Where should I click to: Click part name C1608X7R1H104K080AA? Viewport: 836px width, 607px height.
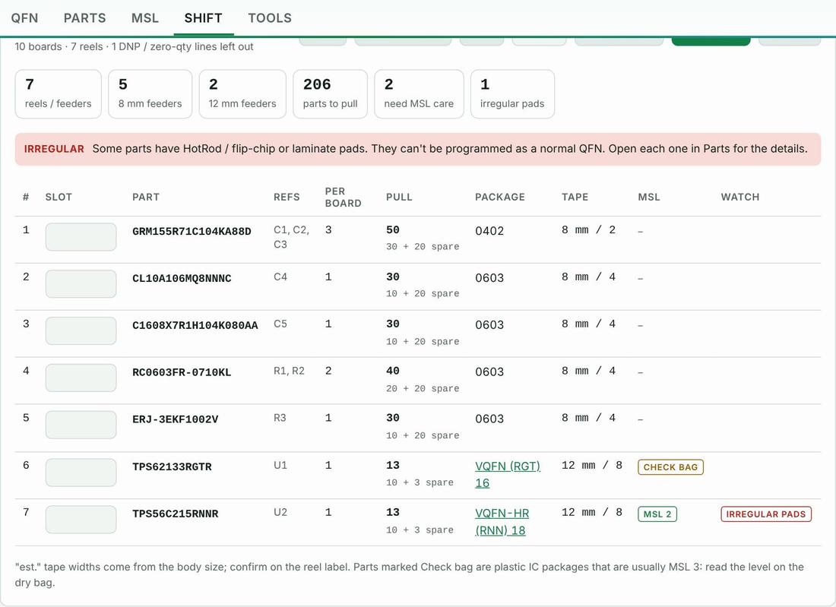tap(195, 325)
